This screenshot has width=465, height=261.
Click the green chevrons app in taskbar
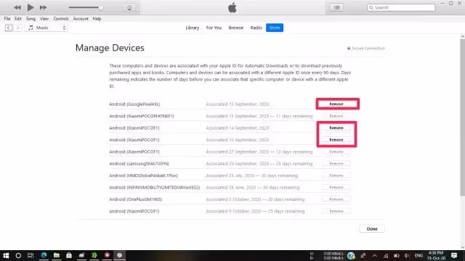pos(94,255)
